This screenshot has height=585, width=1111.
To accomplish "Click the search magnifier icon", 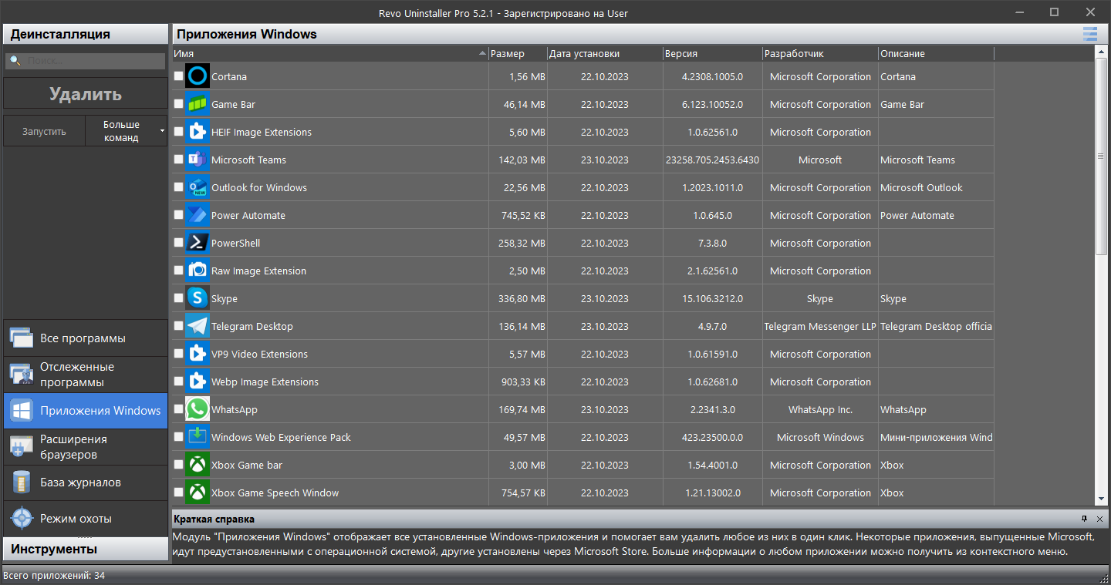I will click(x=15, y=60).
